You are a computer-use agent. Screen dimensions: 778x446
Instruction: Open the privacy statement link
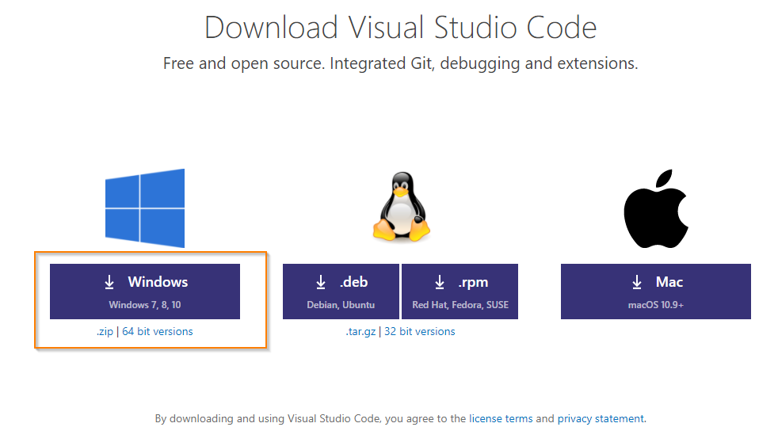pos(601,418)
